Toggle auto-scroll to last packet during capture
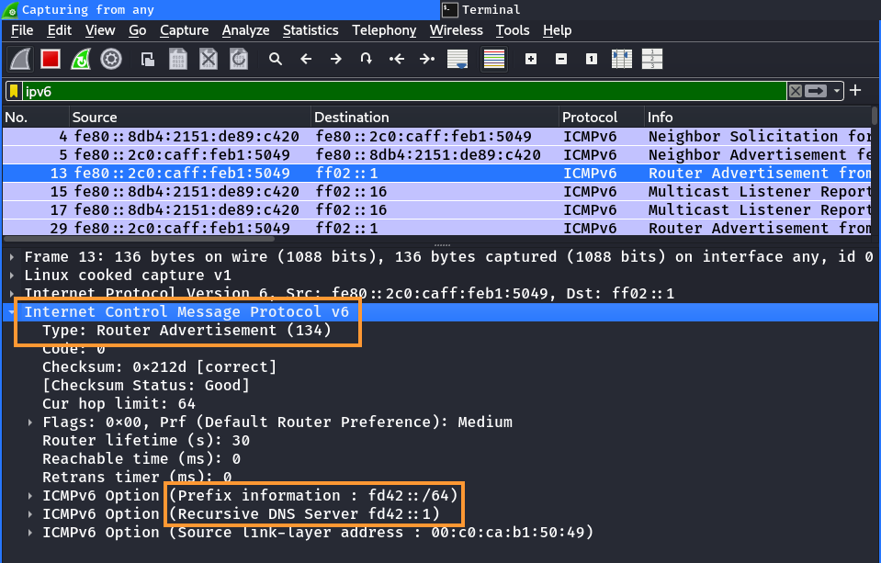The image size is (881, 563). pos(457,60)
